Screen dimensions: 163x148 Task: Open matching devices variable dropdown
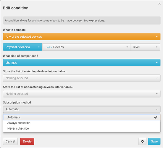point(82,78)
